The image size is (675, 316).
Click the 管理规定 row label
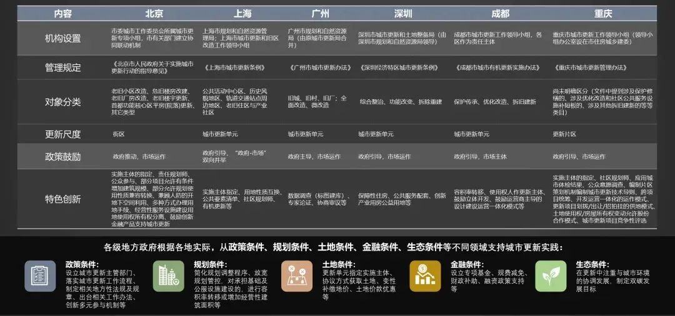click(x=63, y=67)
